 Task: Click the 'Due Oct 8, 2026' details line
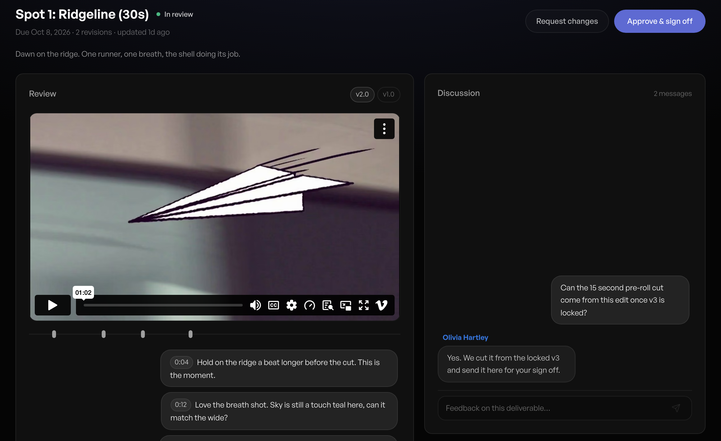point(93,32)
